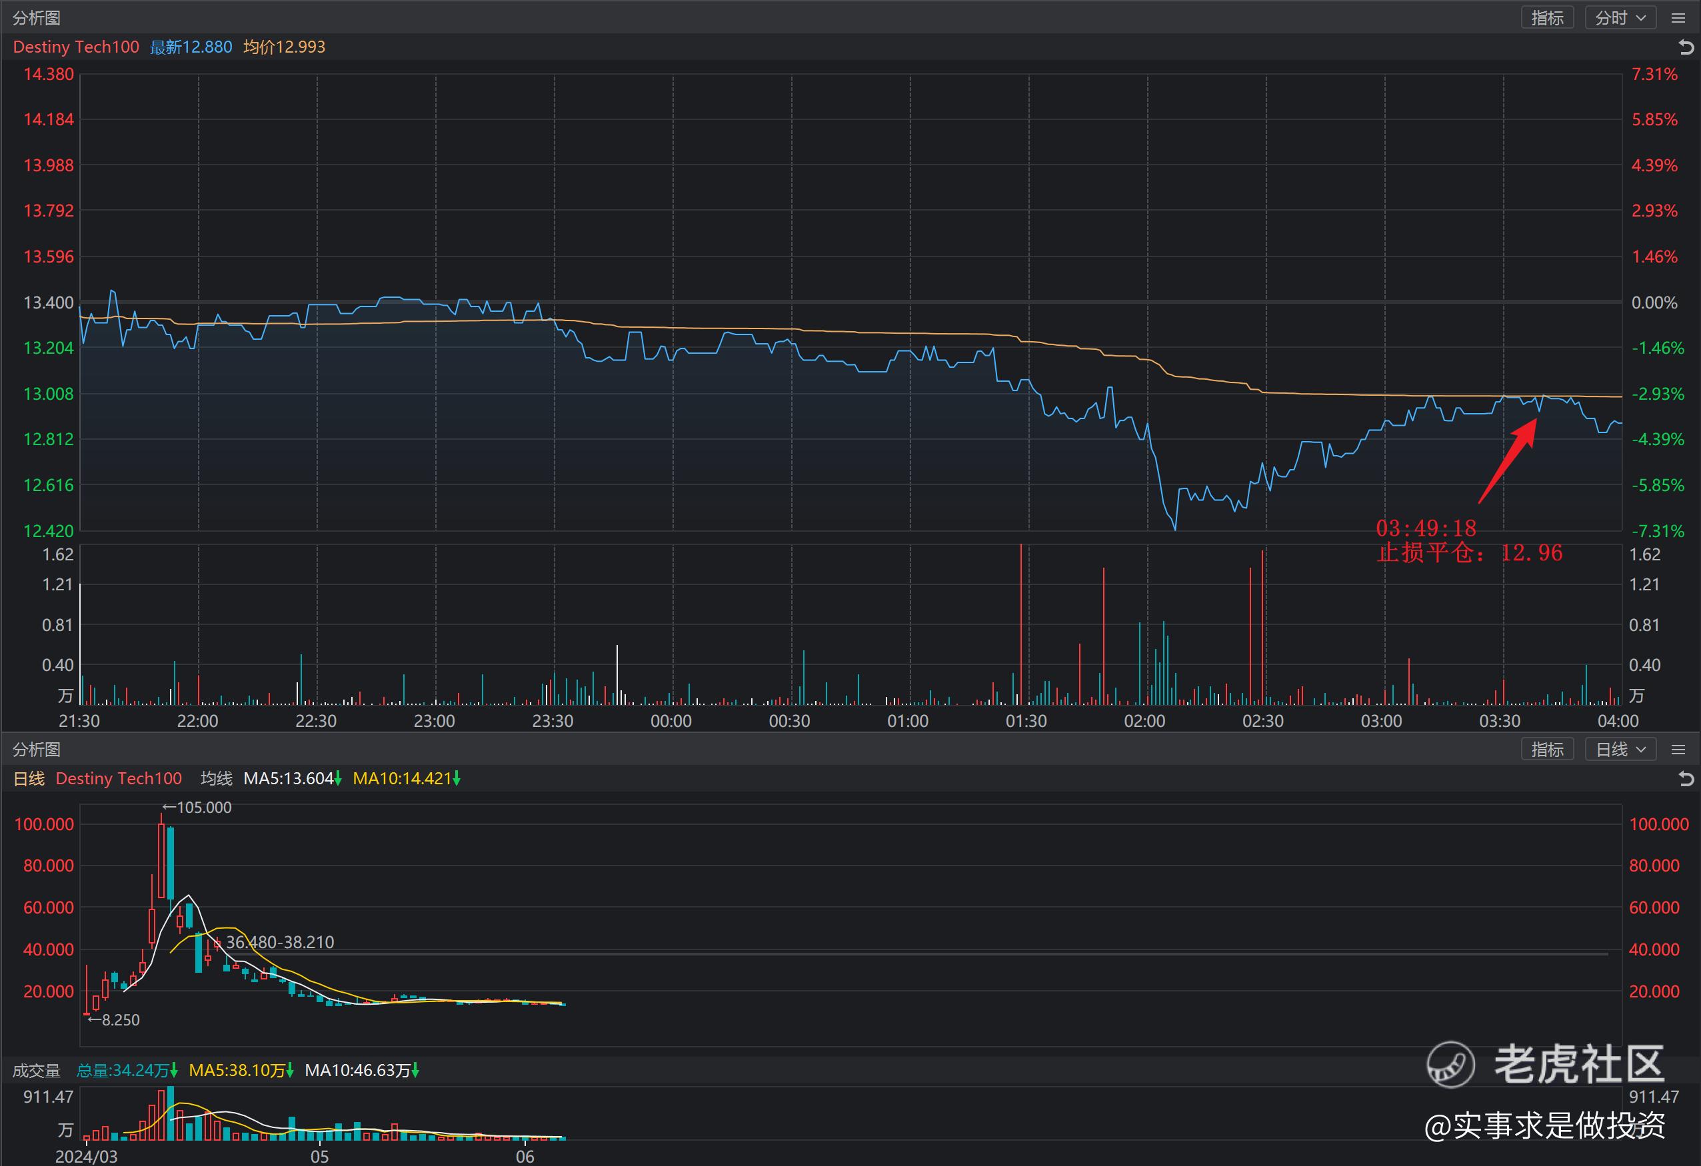Viewport: 1701px width, 1166px height.
Task: Click the 13.400 price axis label
Action: (x=49, y=302)
